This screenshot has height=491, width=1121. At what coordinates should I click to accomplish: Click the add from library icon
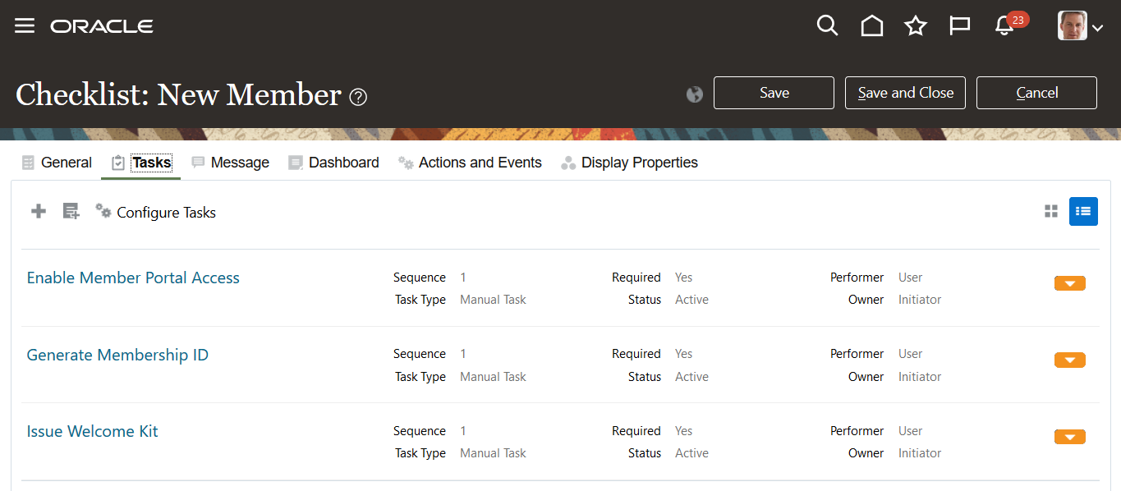tap(71, 212)
